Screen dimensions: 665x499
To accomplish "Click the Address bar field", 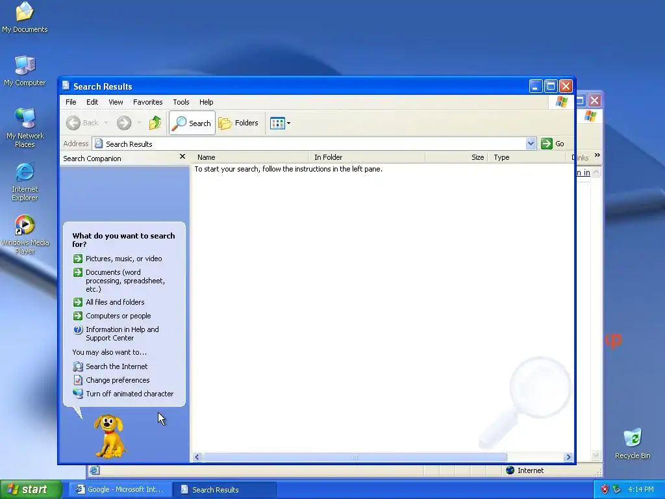I will (x=310, y=144).
